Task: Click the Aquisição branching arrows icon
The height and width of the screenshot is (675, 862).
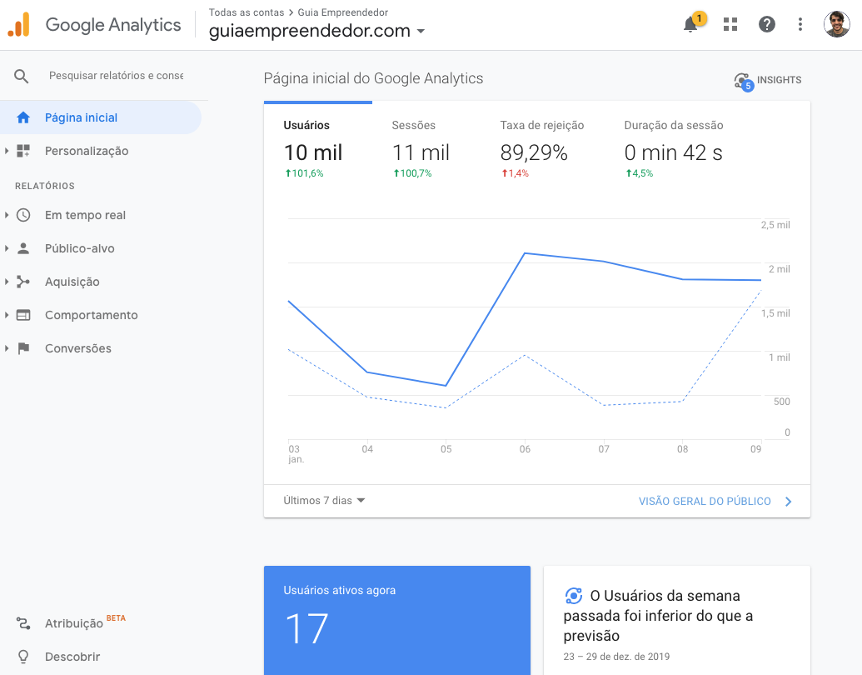Action: click(x=23, y=282)
